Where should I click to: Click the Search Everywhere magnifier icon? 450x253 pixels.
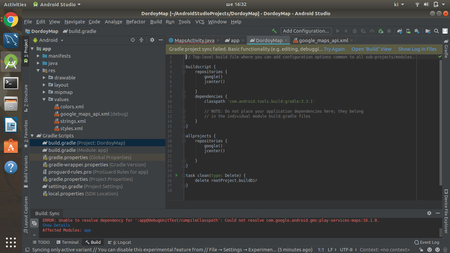(x=436, y=31)
